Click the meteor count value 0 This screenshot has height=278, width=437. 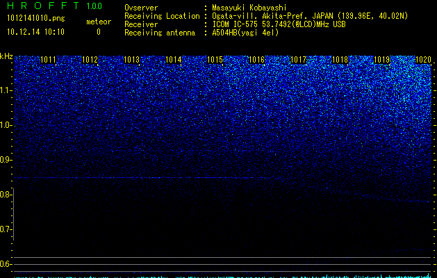99,32
